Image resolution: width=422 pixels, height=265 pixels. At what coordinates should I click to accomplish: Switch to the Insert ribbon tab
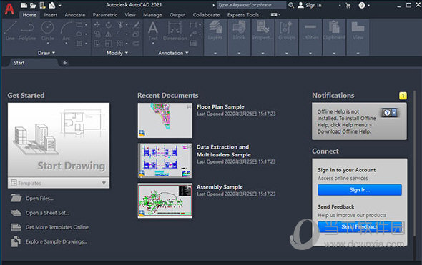[x=51, y=15]
